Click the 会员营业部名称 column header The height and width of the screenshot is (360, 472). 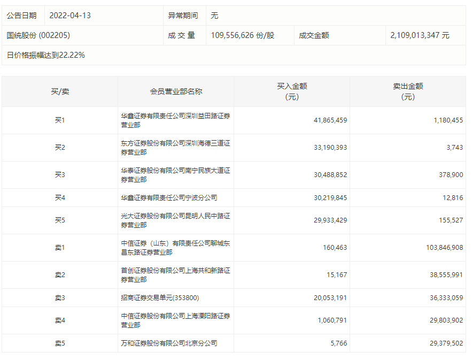pos(175,91)
